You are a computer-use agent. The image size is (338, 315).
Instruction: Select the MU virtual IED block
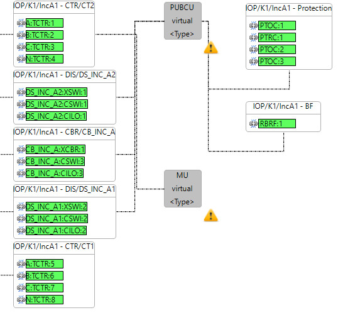click(183, 189)
